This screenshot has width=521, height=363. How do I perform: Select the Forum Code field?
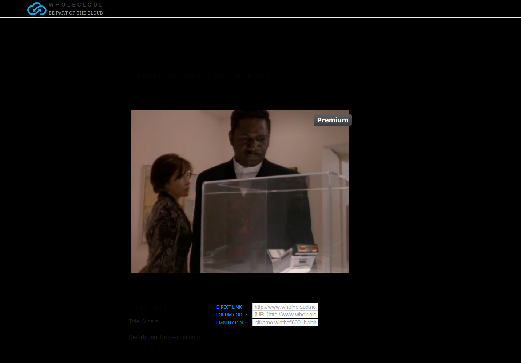click(x=285, y=315)
